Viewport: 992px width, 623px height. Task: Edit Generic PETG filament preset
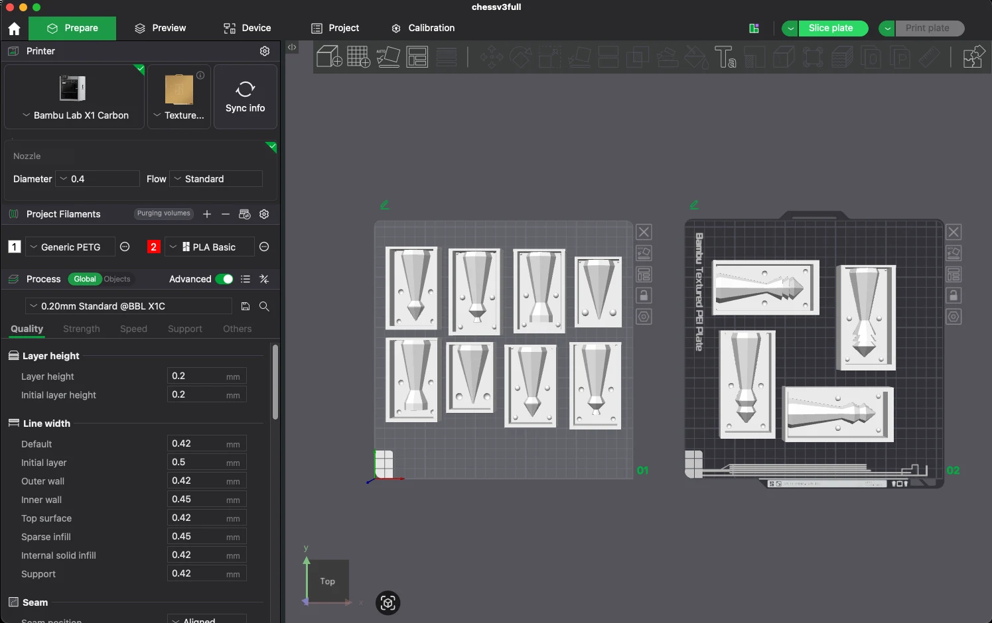click(125, 247)
